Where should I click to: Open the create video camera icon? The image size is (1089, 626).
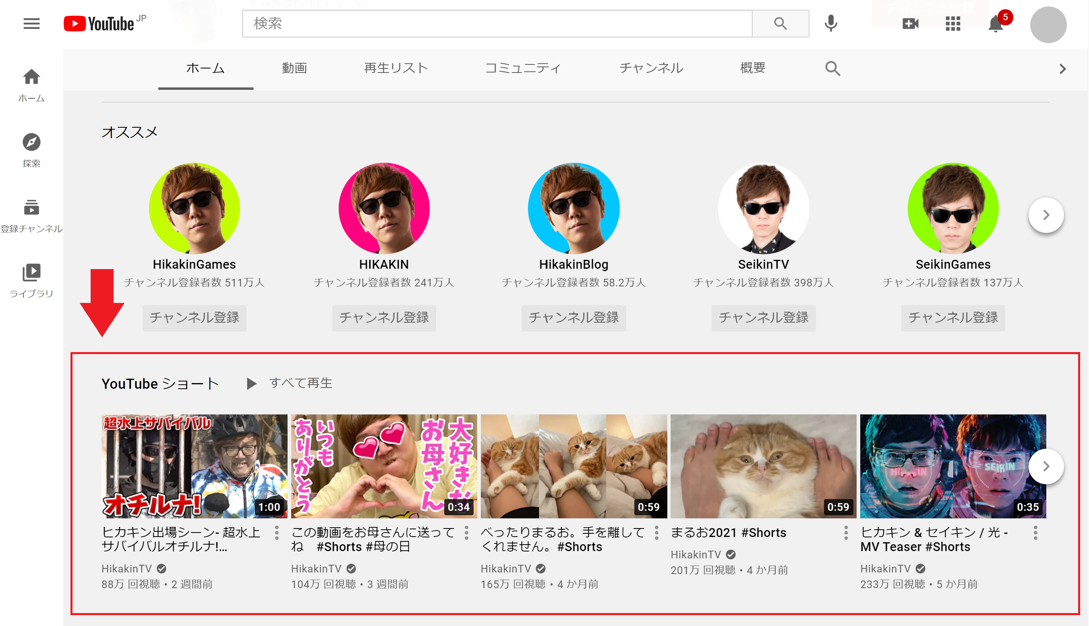(910, 23)
